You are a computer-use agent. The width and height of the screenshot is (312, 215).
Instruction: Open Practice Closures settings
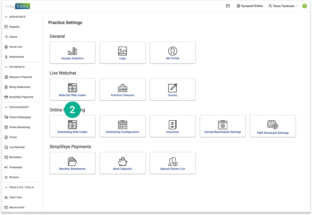point(123,89)
